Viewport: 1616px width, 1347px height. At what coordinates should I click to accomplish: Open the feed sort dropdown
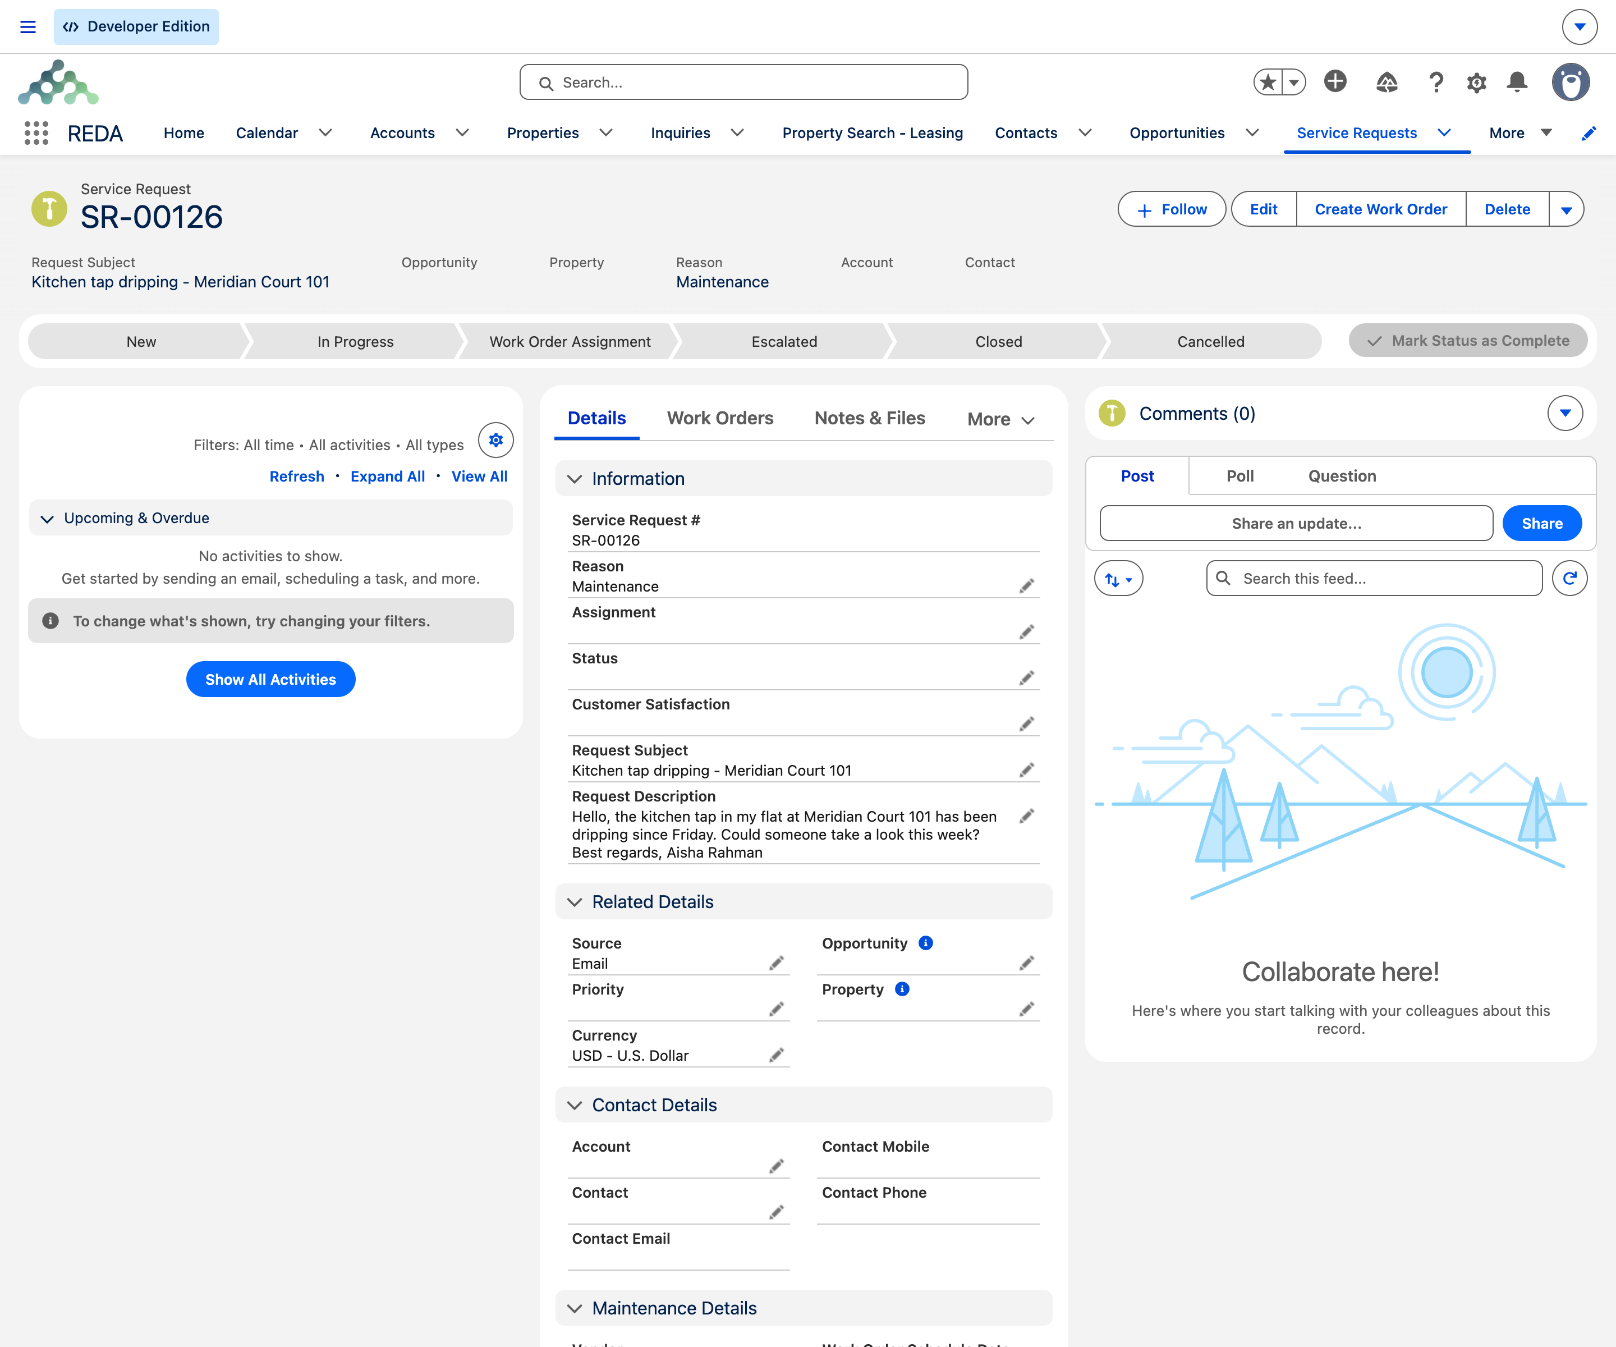point(1118,578)
